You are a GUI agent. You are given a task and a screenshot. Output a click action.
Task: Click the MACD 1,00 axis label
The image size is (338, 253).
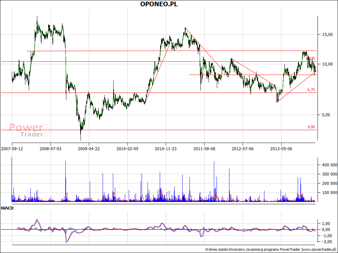point(325,224)
